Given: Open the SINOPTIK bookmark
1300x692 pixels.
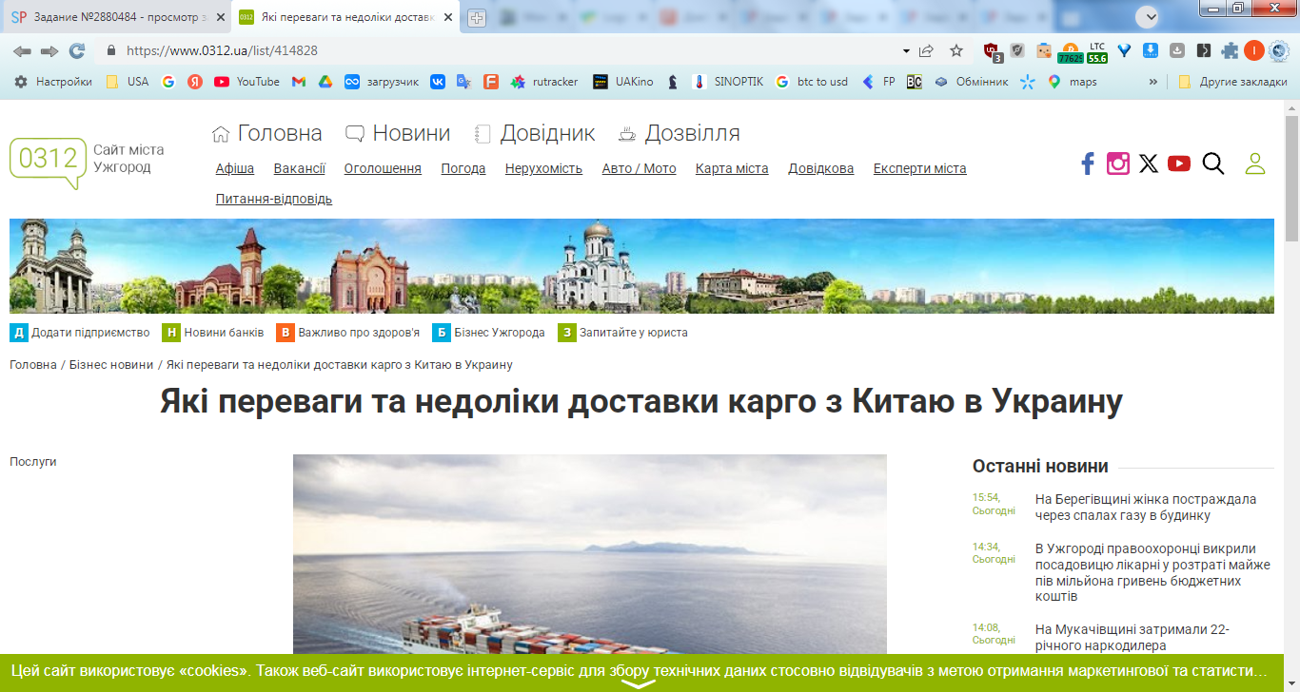Looking at the screenshot, I should (728, 82).
